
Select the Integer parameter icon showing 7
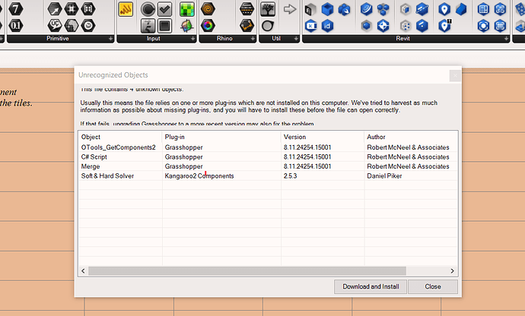(x=16, y=9)
